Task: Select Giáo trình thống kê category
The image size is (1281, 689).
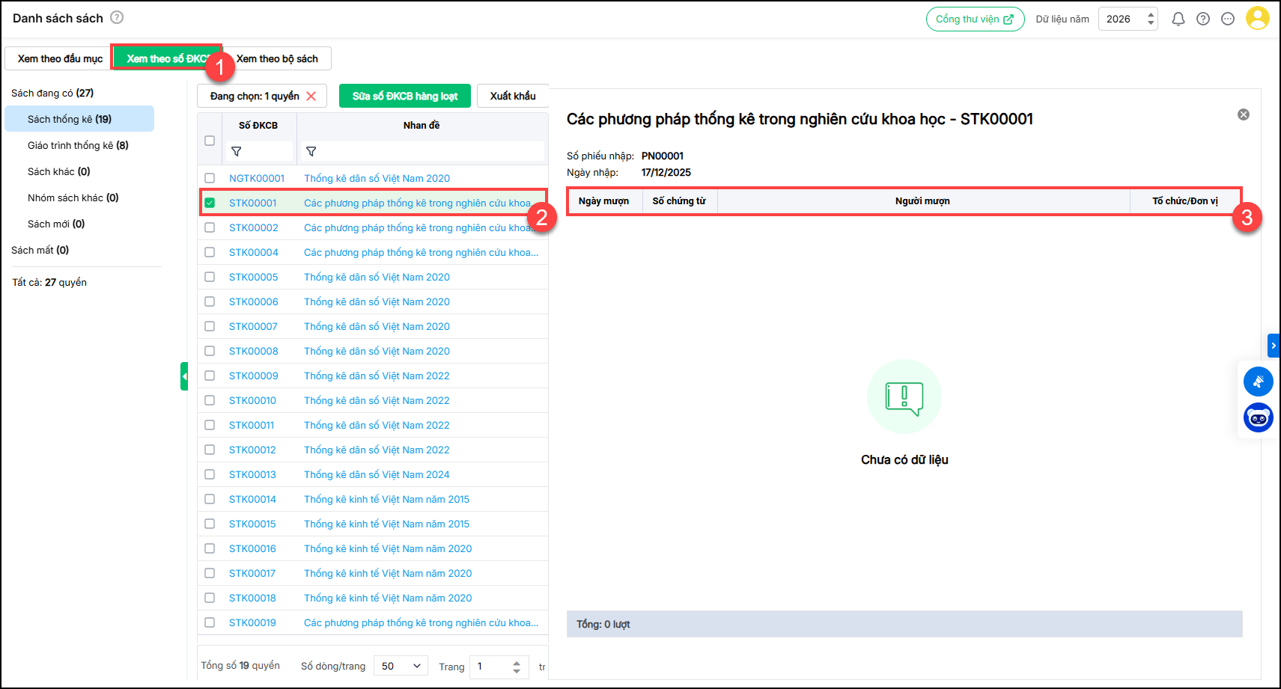Action: (x=78, y=145)
